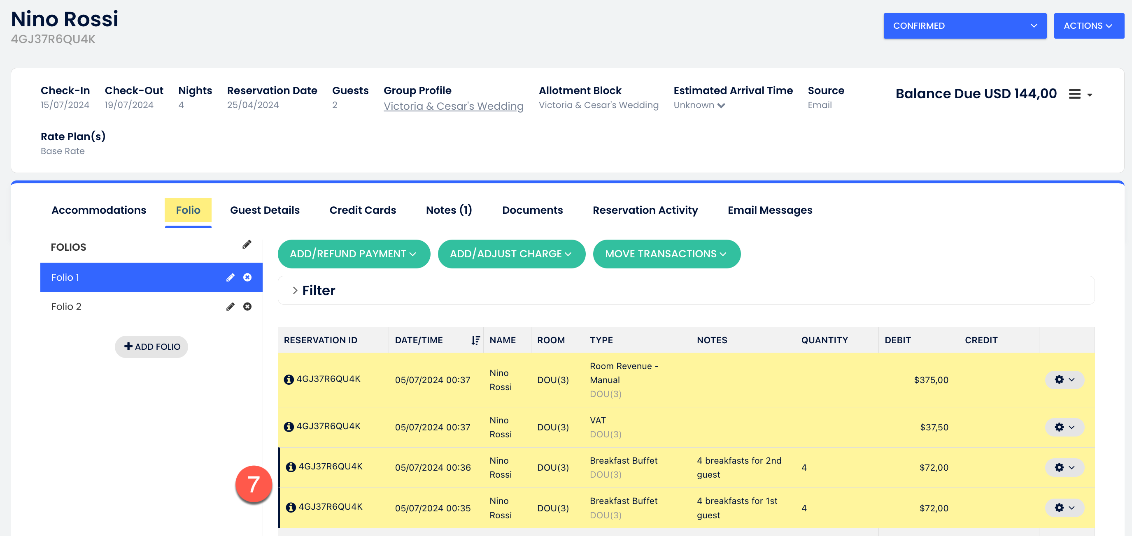Screen dimensions: 1132x536
Task: Click the ADD FOLIO button
Action: pyautogui.click(x=151, y=347)
